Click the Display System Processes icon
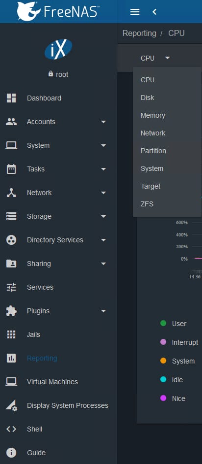This screenshot has width=202, height=464. point(11,405)
